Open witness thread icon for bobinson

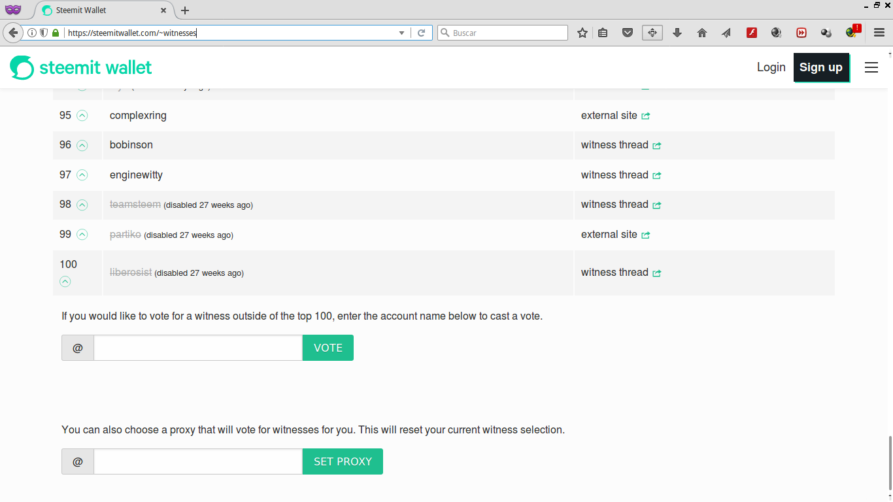[x=657, y=145]
